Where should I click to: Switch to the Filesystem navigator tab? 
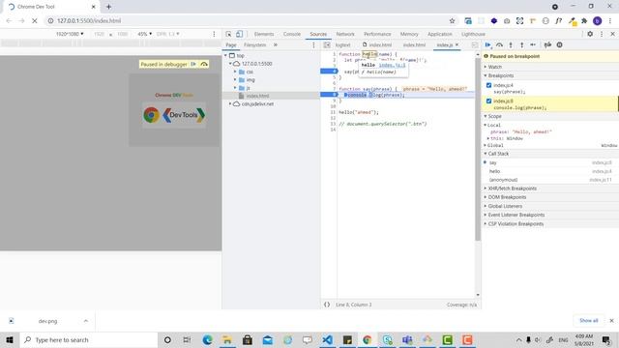[x=254, y=45]
